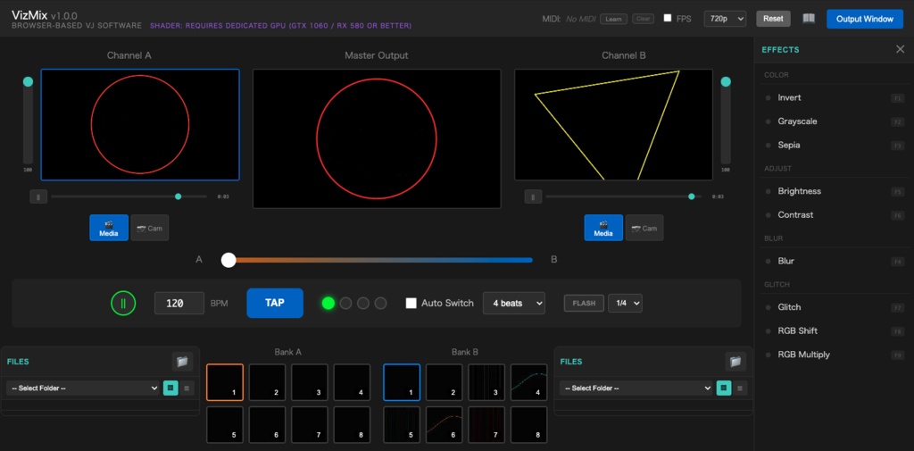Click the green beat play/pause circle
914x451 pixels.
tap(123, 304)
